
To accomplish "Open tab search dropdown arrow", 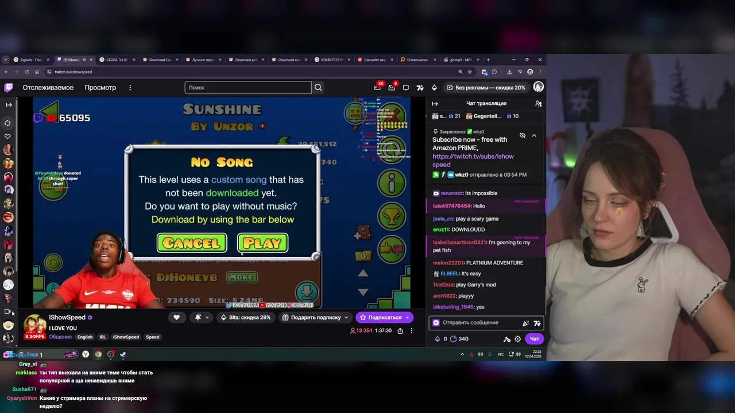I will point(6,60).
